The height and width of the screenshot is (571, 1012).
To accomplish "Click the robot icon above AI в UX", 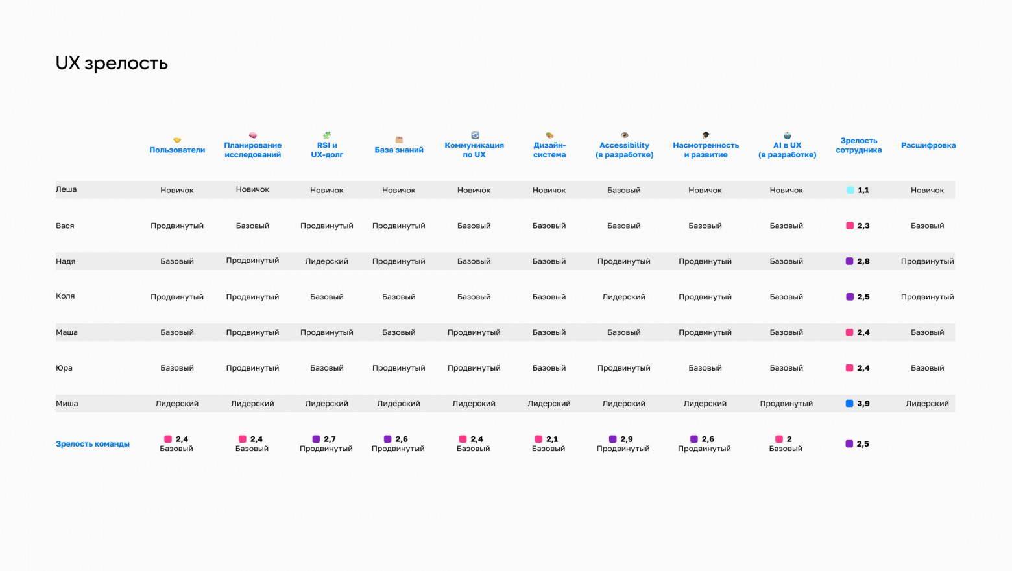I will pos(787,135).
